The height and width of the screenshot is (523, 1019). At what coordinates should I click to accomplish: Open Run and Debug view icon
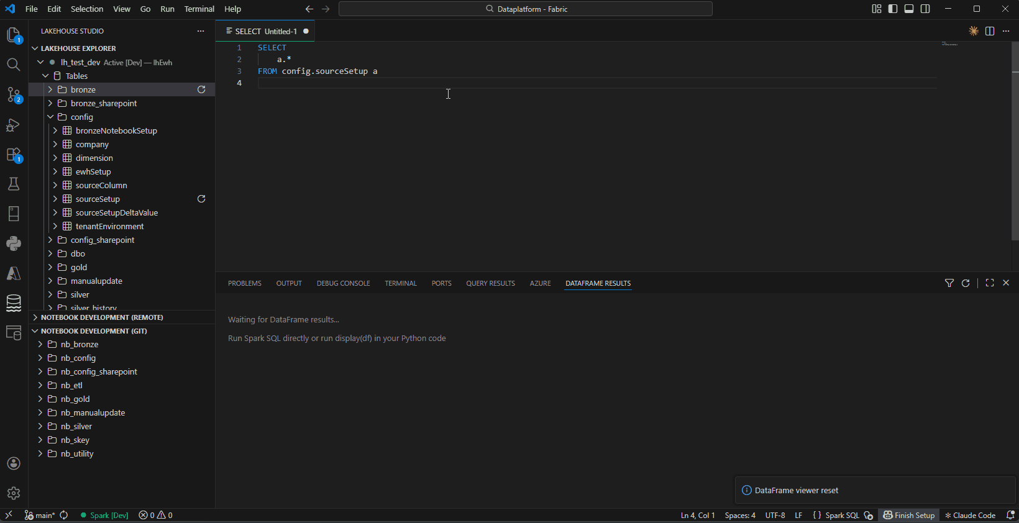(x=14, y=125)
